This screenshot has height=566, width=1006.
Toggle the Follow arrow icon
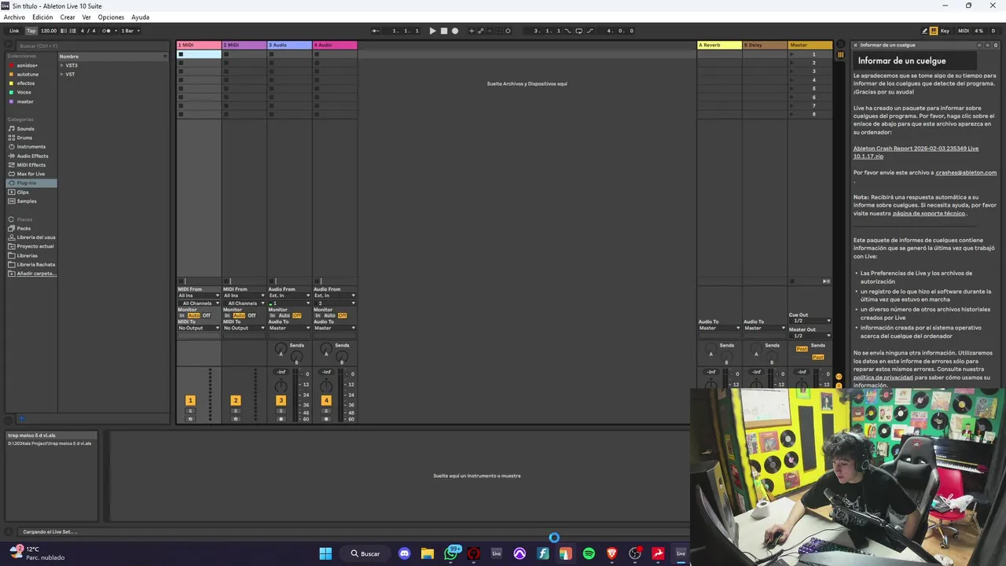(375, 31)
